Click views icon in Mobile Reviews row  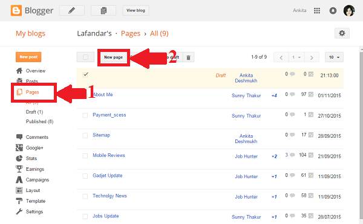click(x=311, y=155)
